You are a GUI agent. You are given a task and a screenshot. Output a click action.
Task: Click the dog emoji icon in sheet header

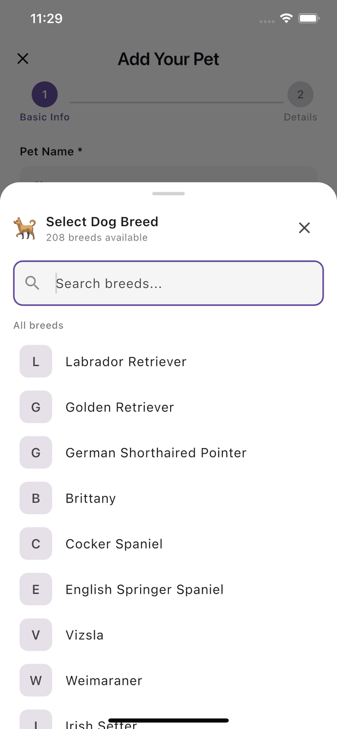click(24, 228)
